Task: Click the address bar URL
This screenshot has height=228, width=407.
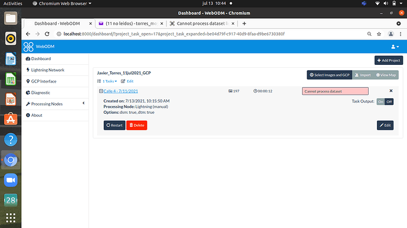Action: click(174, 34)
